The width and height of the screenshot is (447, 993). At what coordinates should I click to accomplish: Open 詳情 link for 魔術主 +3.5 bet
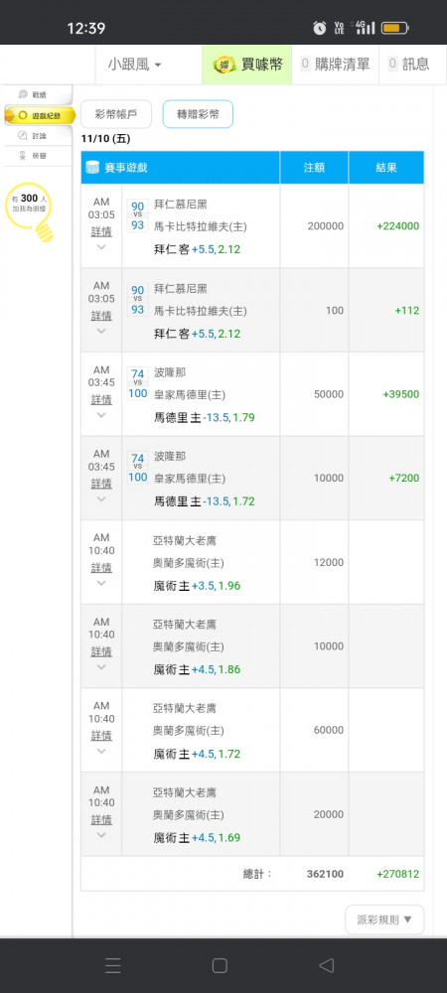click(101, 567)
